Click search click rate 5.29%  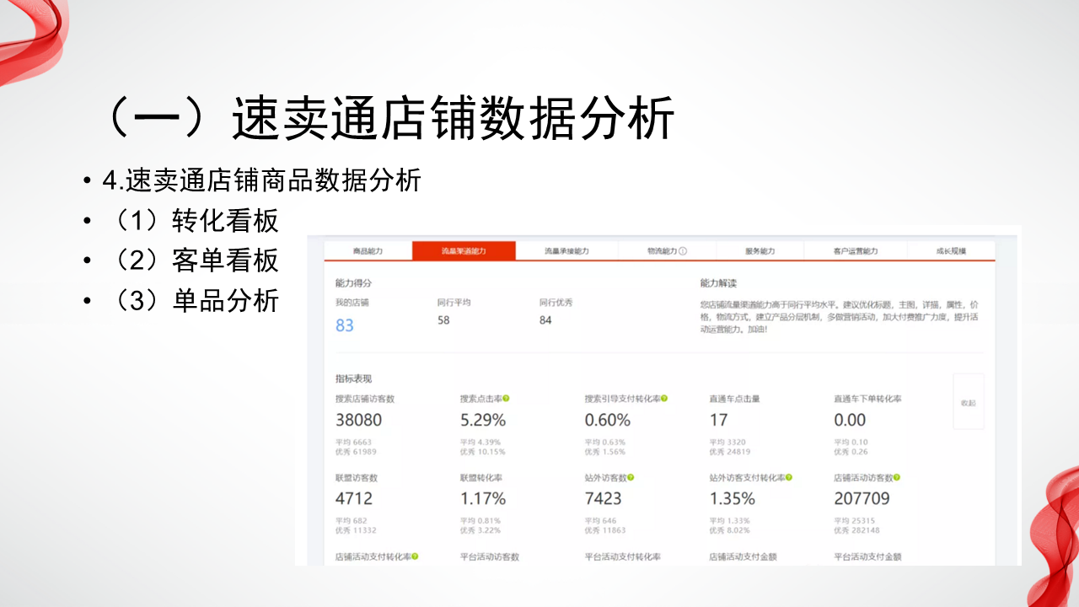483,420
